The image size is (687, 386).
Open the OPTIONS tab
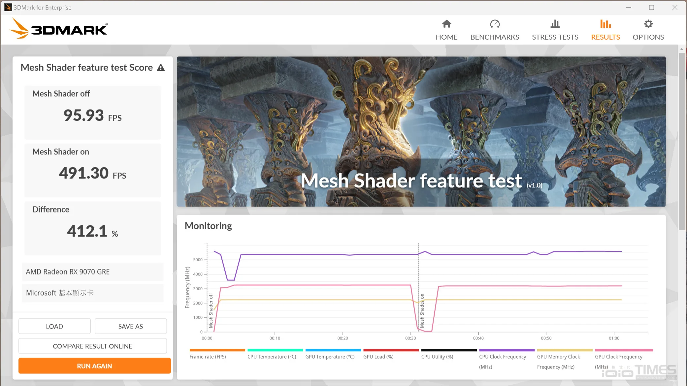[x=648, y=30]
